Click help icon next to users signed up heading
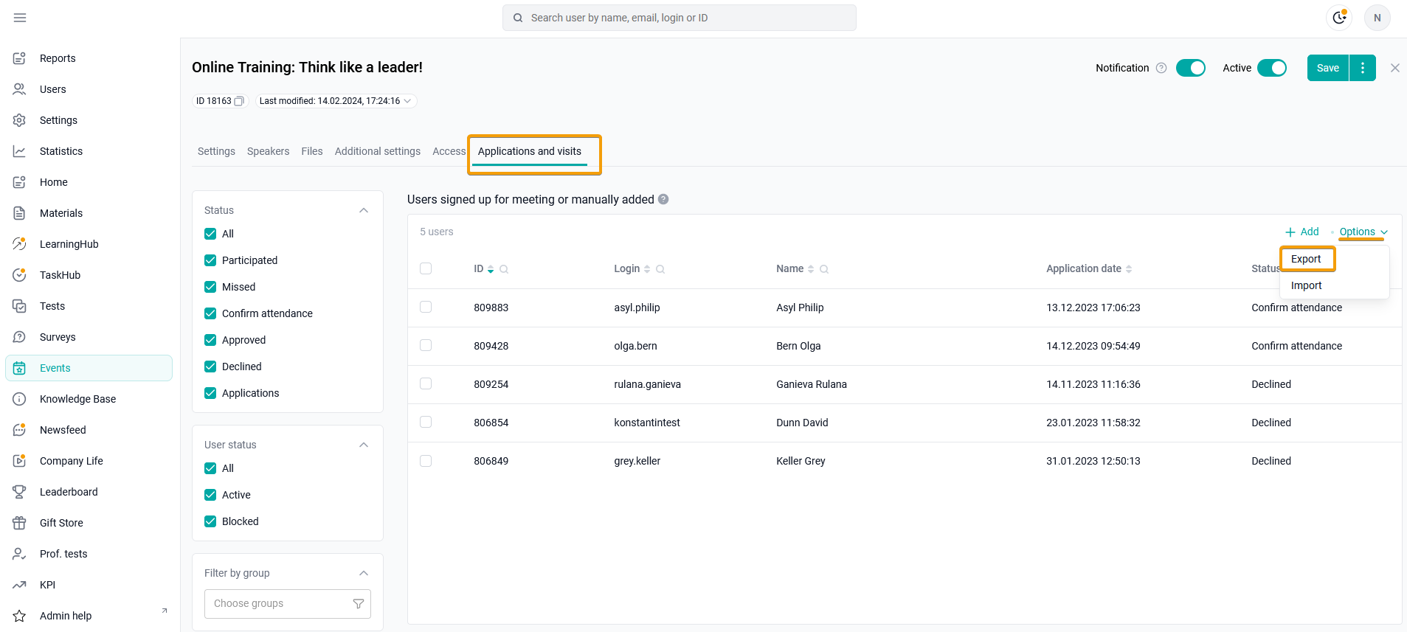The width and height of the screenshot is (1407, 632). click(x=663, y=199)
